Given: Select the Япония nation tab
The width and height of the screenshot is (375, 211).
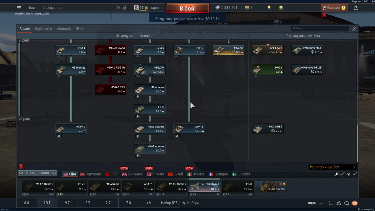Looking at the screenshot, I should tap(155, 174).
